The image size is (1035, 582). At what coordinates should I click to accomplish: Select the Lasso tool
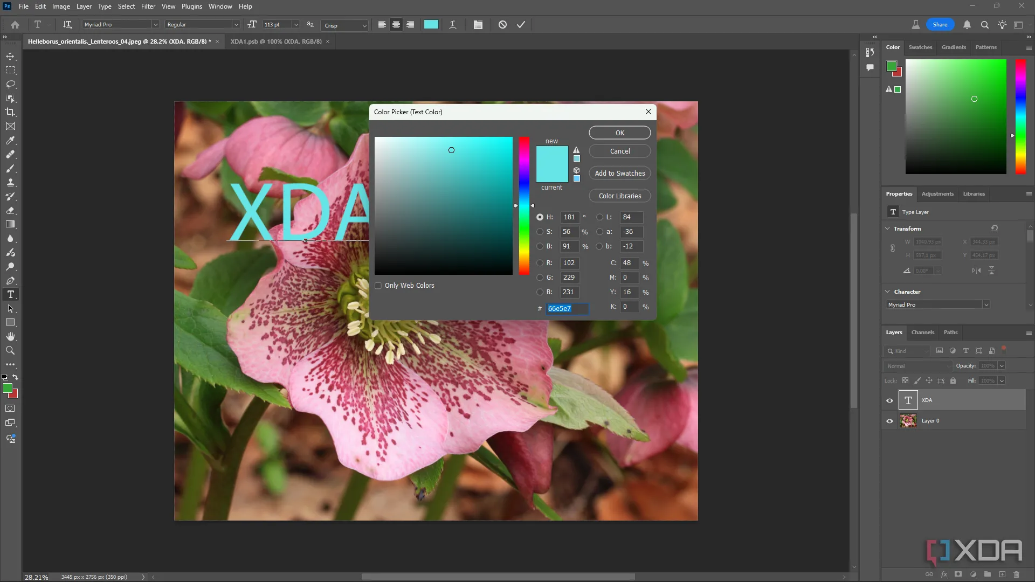tap(10, 85)
